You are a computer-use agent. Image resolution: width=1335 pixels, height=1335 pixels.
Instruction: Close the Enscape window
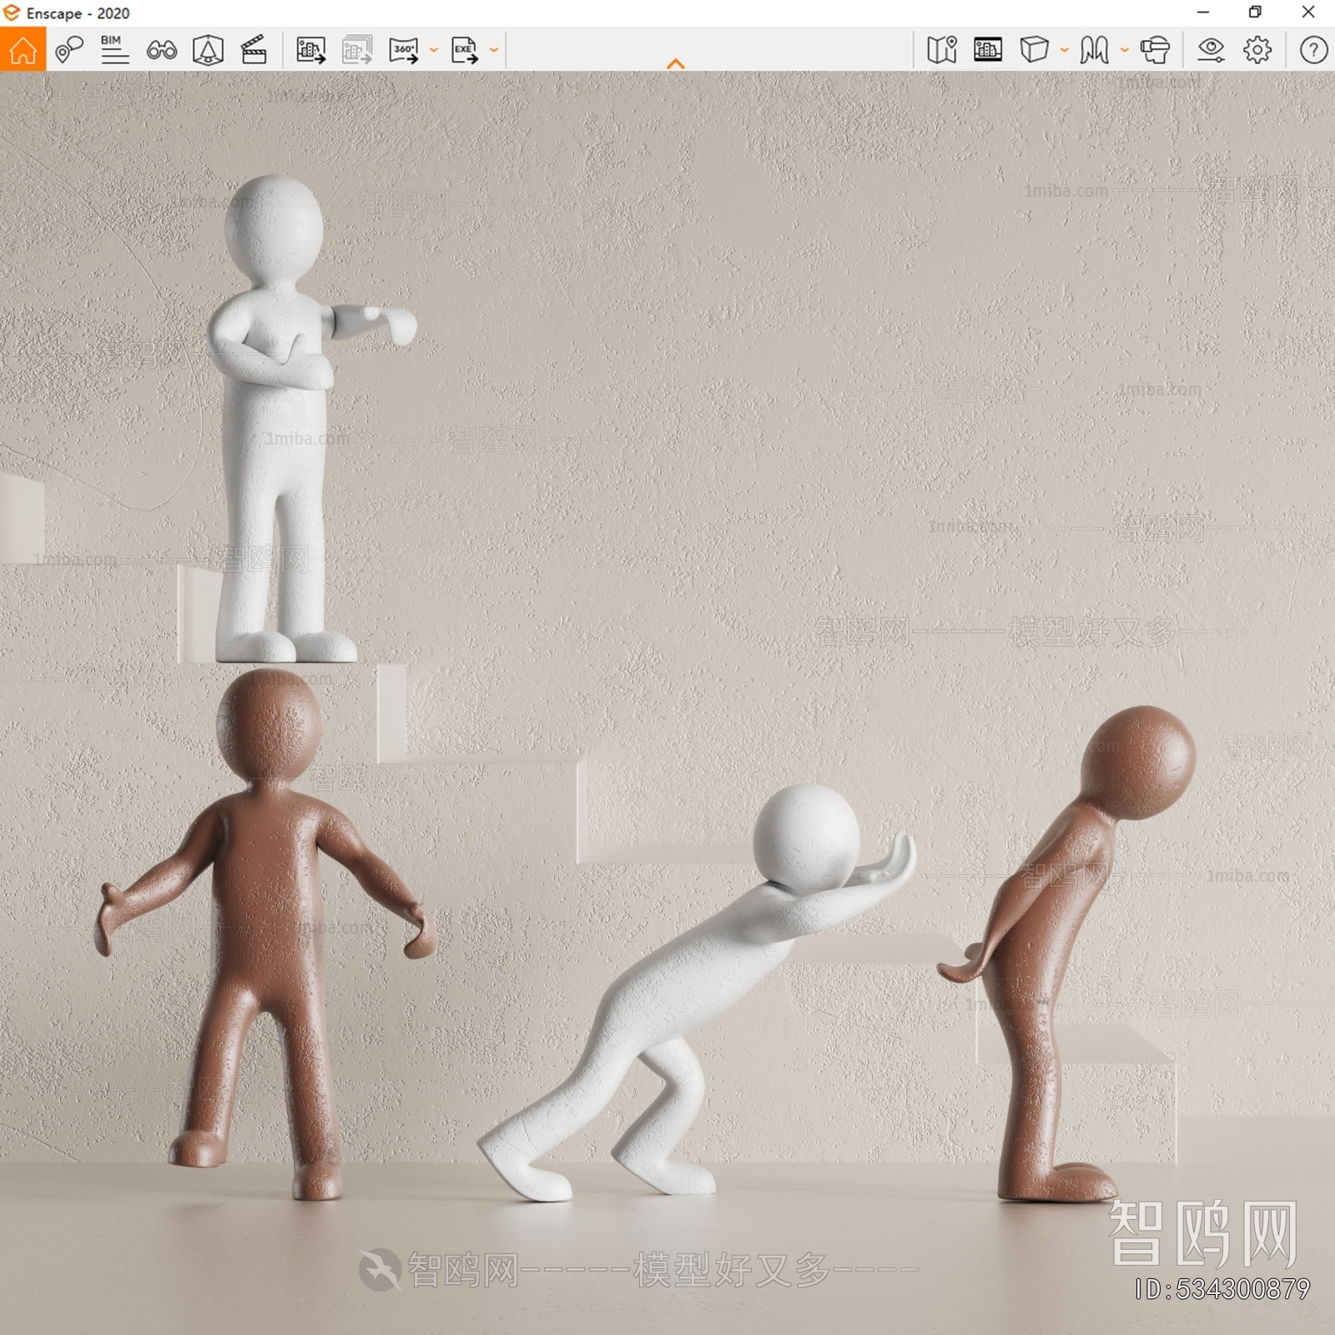(x=1308, y=13)
